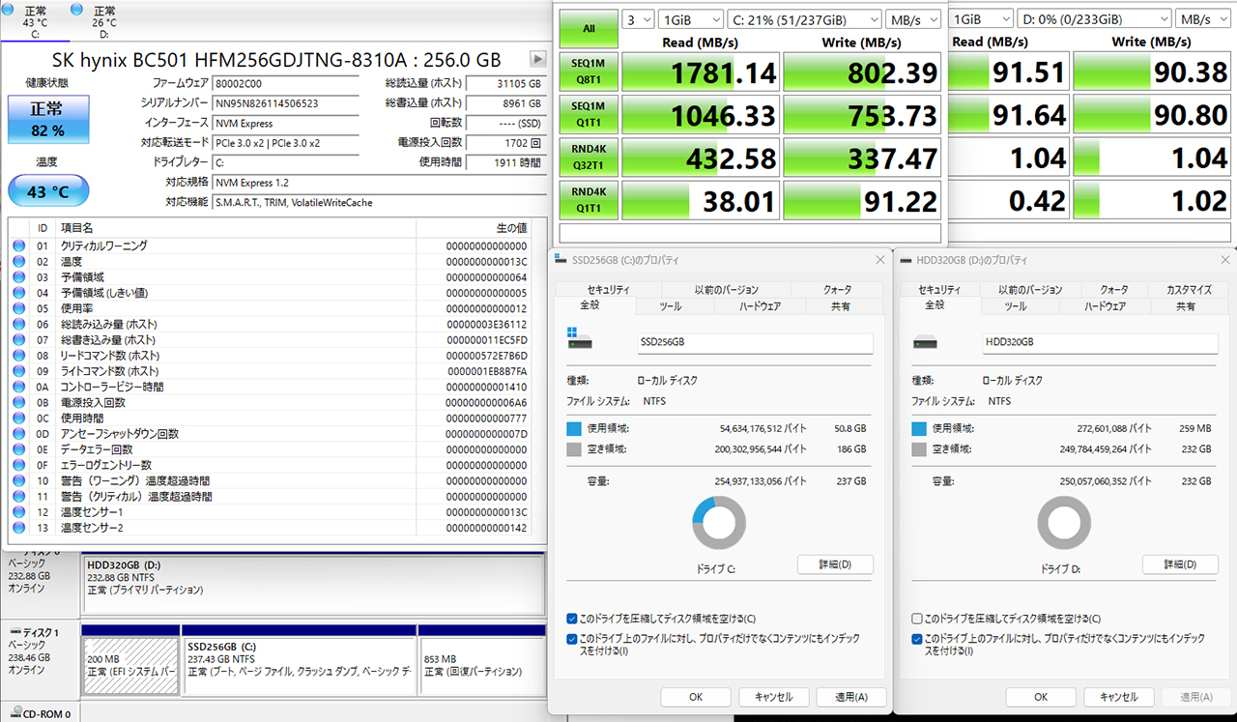Click the HDD320GB drive icon in D: properties
This screenshot has height=722, width=1237.
(925, 342)
